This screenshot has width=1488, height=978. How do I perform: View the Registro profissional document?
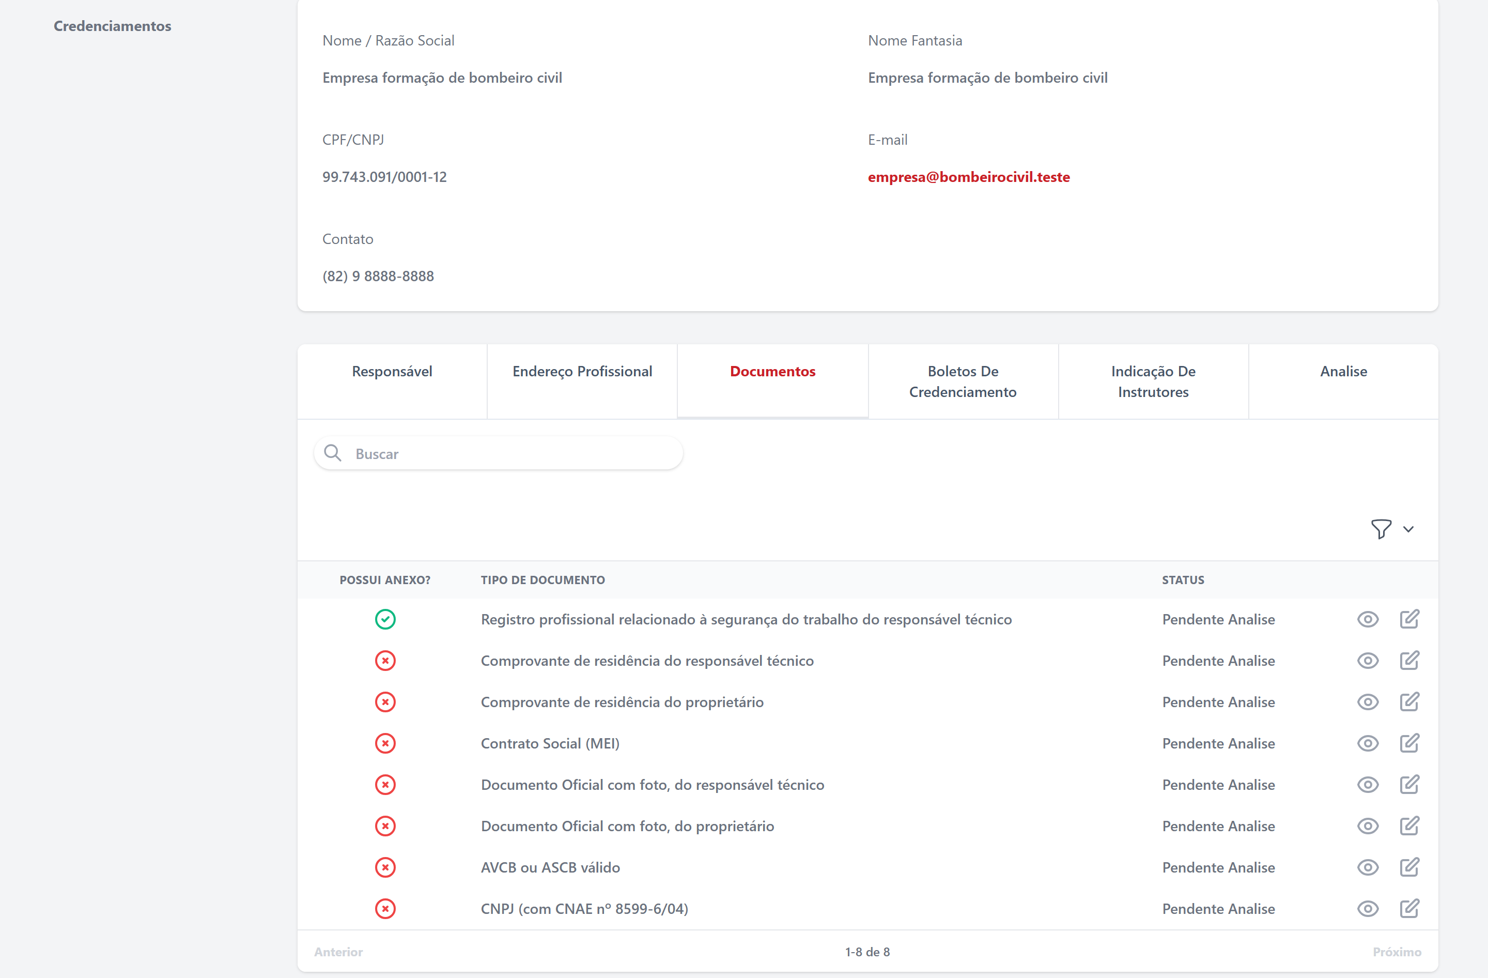pyautogui.click(x=1367, y=619)
